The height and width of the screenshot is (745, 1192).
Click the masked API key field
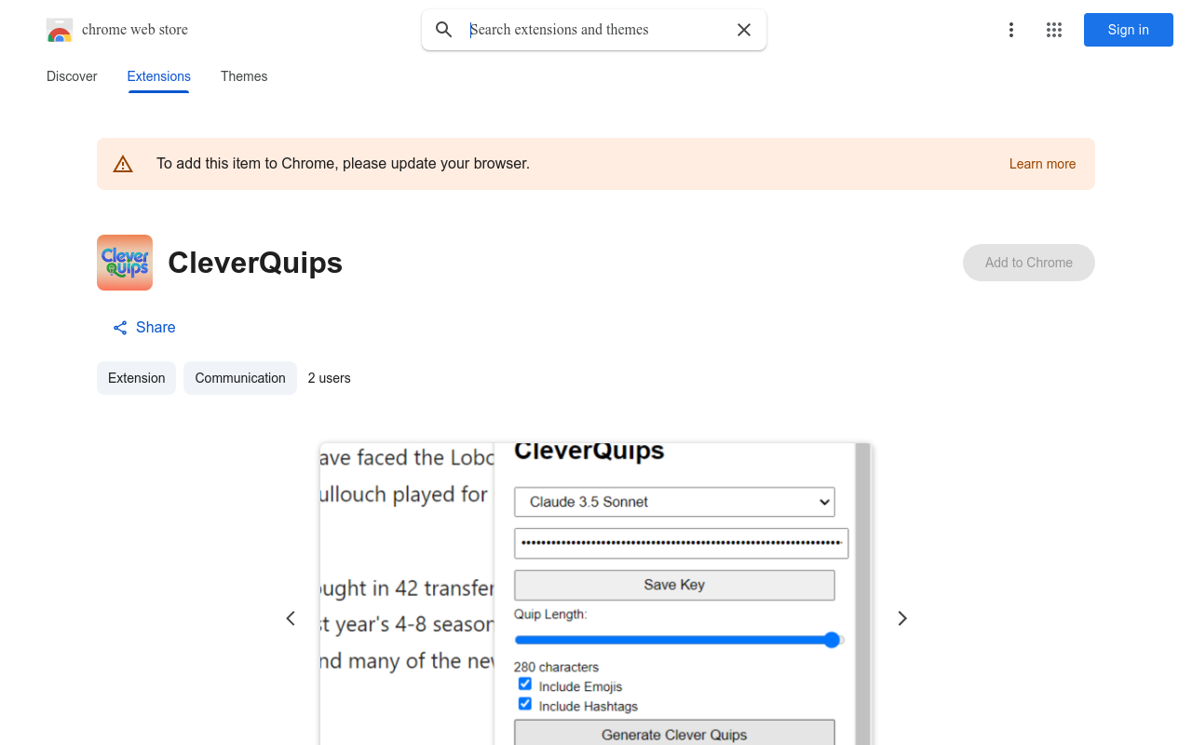coord(681,543)
